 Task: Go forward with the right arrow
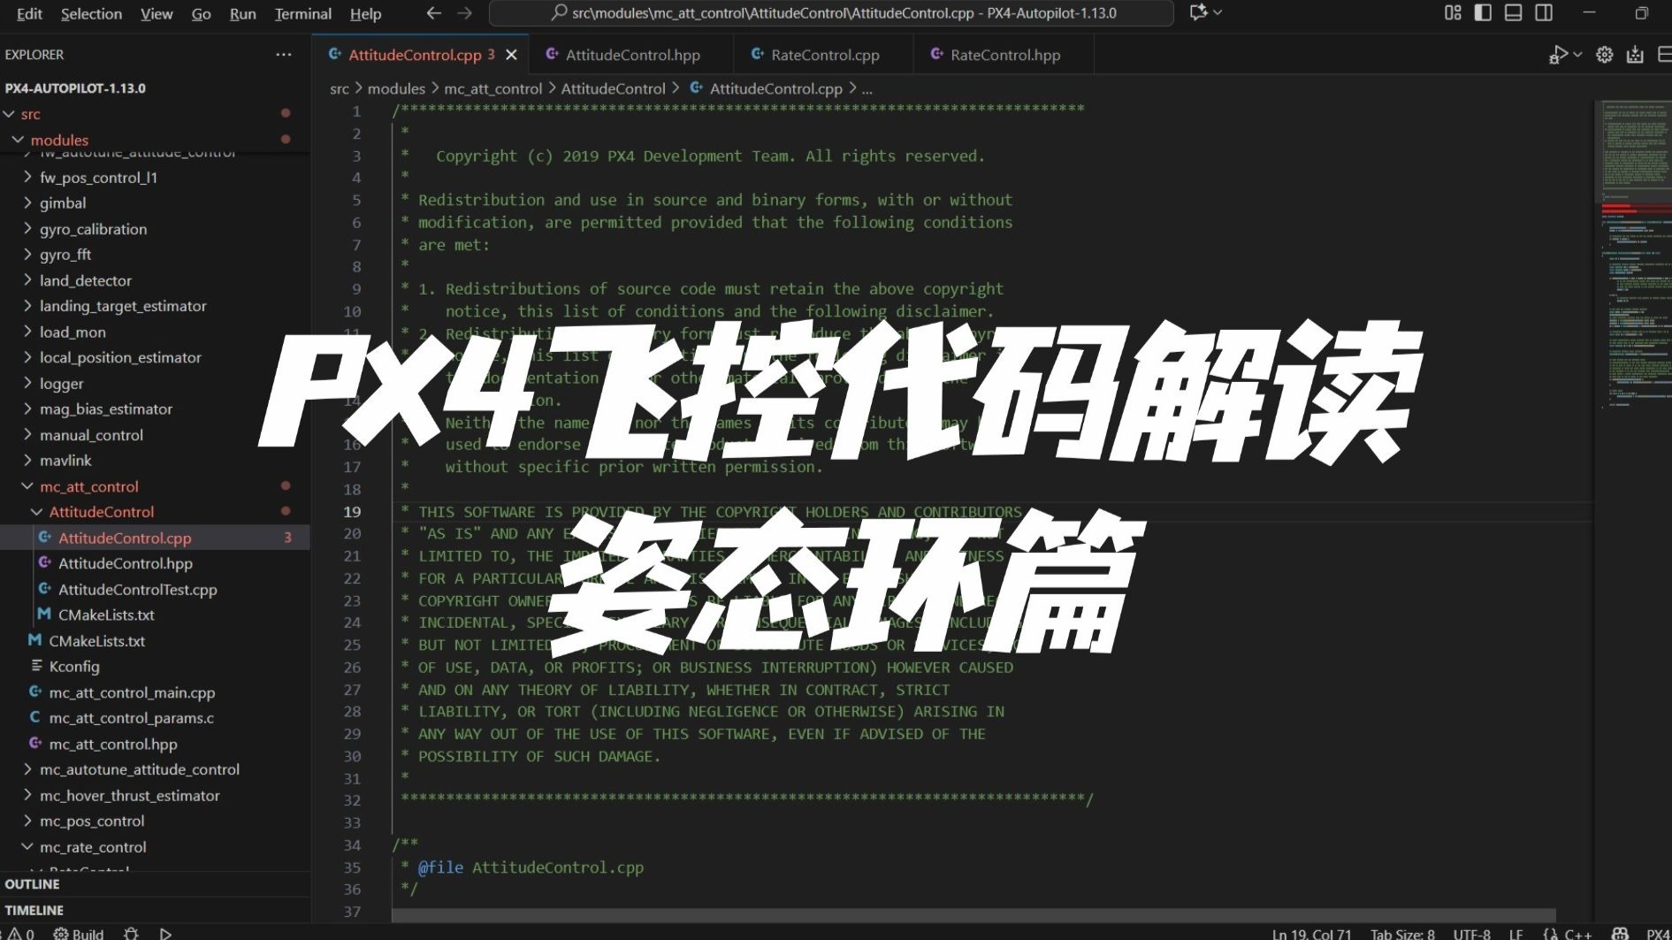coord(465,13)
